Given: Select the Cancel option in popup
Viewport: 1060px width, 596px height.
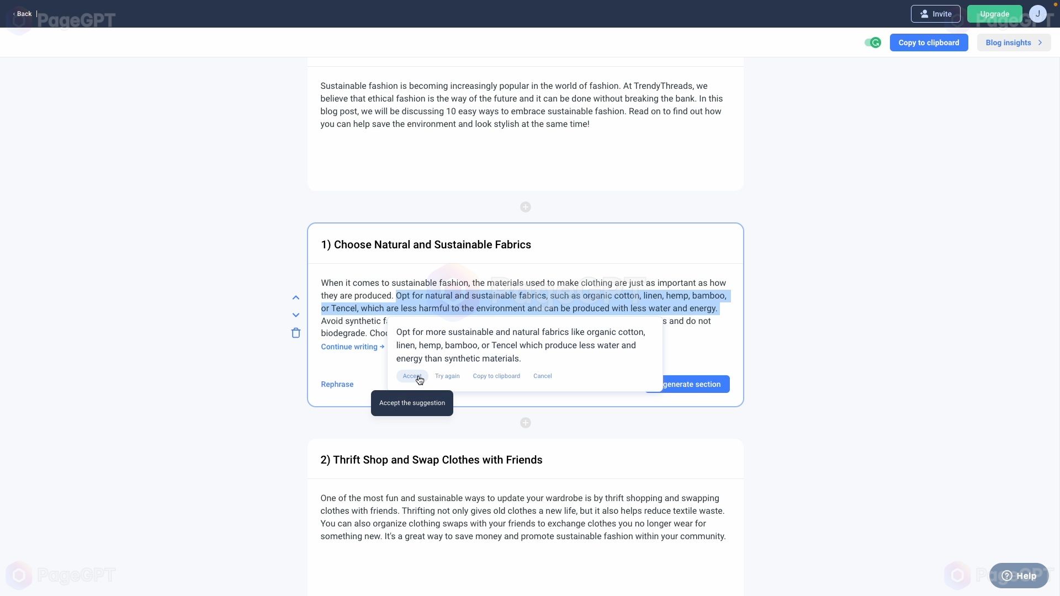Looking at the screenshot, I should click(542, 375).
